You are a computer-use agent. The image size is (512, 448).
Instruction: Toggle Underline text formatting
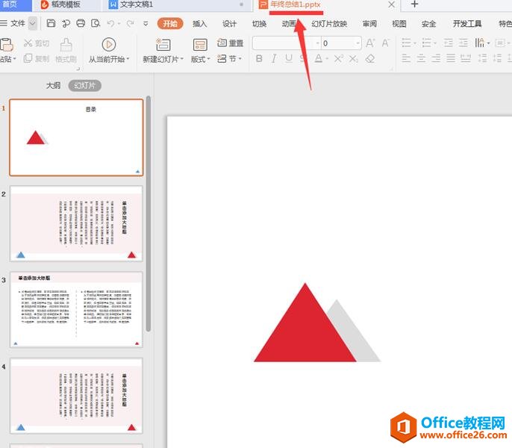pos(288,59)
